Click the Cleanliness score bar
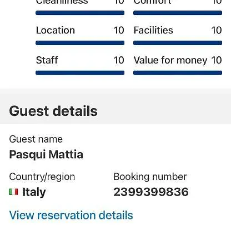The image size is (231, 234). [80, 13]
